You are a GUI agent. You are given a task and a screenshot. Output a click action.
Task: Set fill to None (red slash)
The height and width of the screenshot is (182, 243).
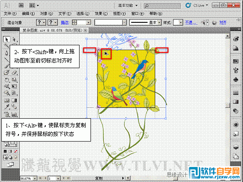pyautogui.click(x=16, y=151)
